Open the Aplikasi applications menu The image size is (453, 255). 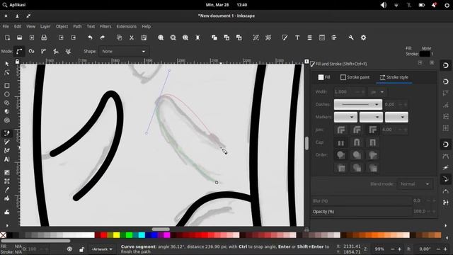click(14, 5)
